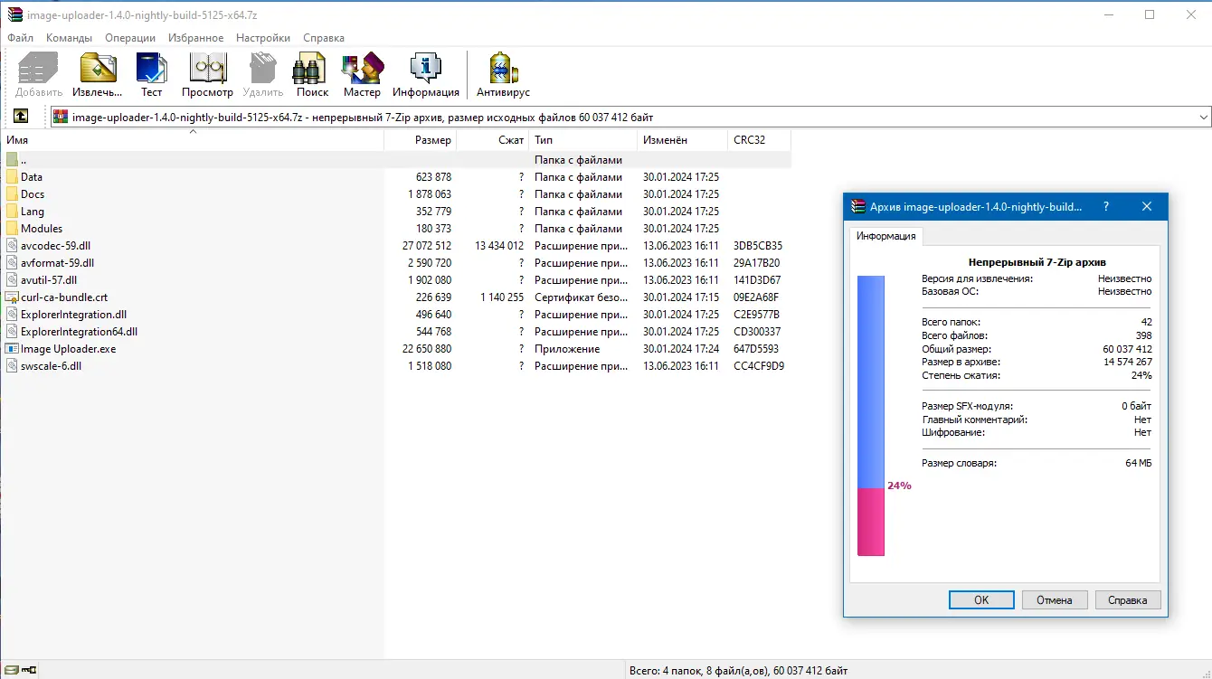This screenshot has width=1212, height=679.
Task: Open the Настройки menu
Action: [263, 38]
